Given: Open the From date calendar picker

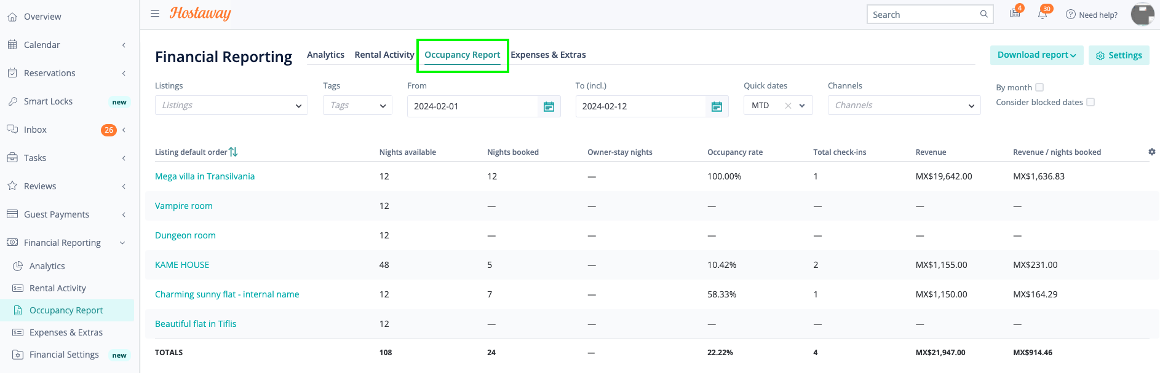Looking at the screenshot, I should tap(549, 107).
